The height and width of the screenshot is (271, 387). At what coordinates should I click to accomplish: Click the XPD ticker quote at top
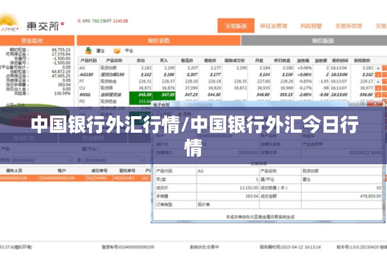[x=93, y=21]
